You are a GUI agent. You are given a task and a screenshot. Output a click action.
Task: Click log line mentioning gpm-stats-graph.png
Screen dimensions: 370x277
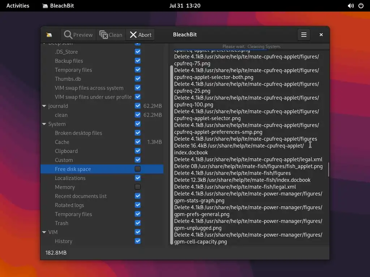(x=248, y=197)
